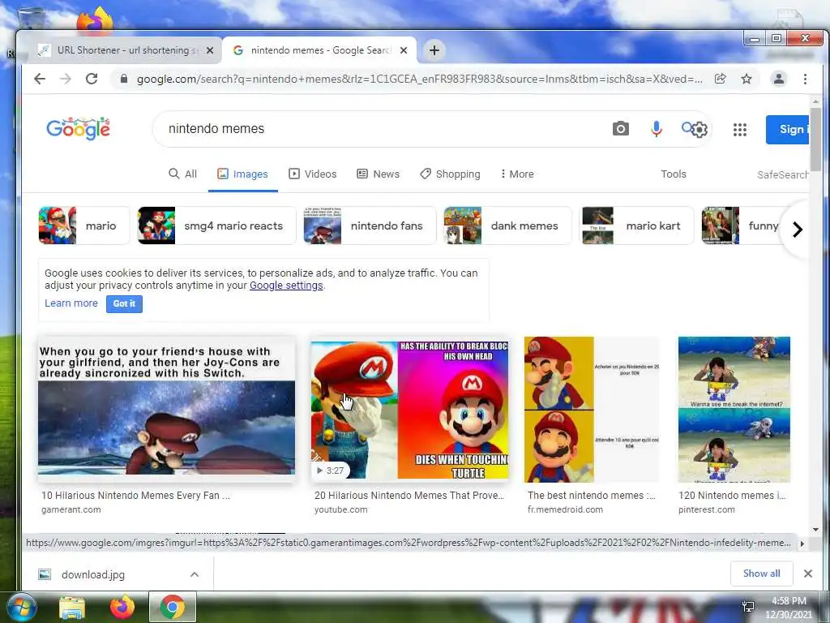Switch to Videos results
The height and width of the screenshot is (623, 830).
point(312,174)
